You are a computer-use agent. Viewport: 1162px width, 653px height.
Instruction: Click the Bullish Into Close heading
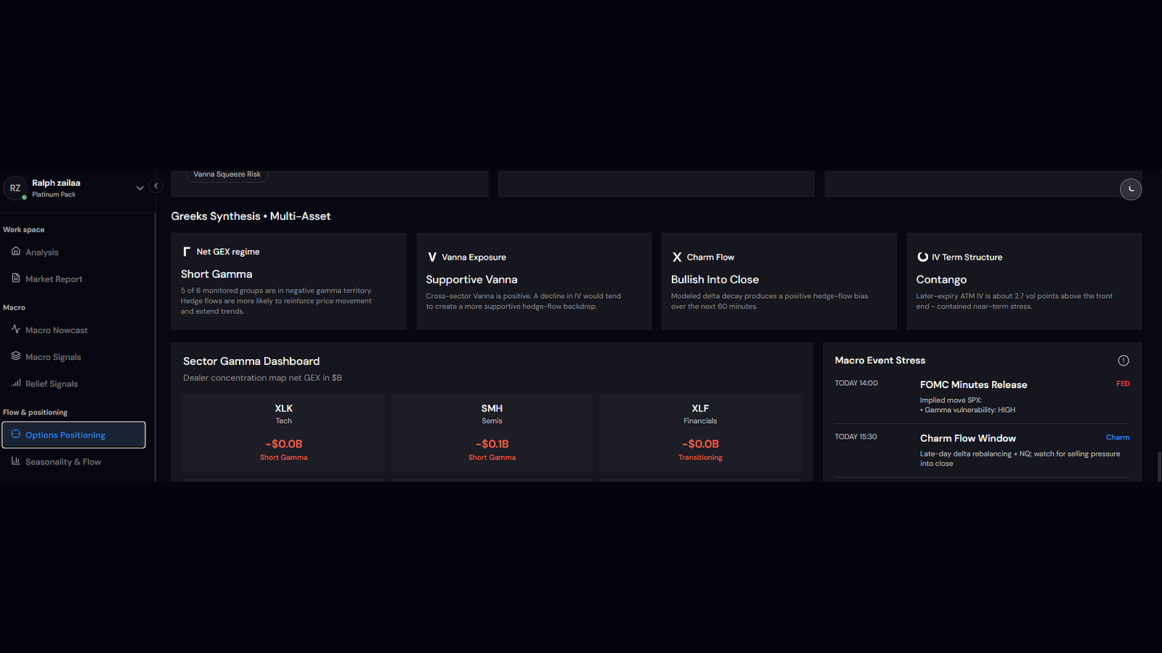click(x=715, y=279)
